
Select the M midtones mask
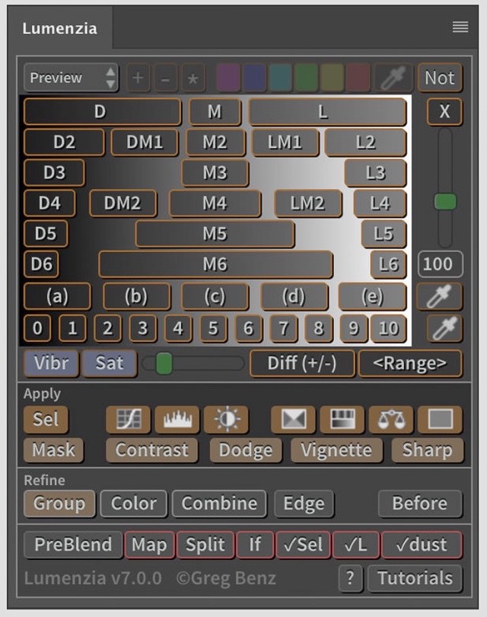click(215, 111)
